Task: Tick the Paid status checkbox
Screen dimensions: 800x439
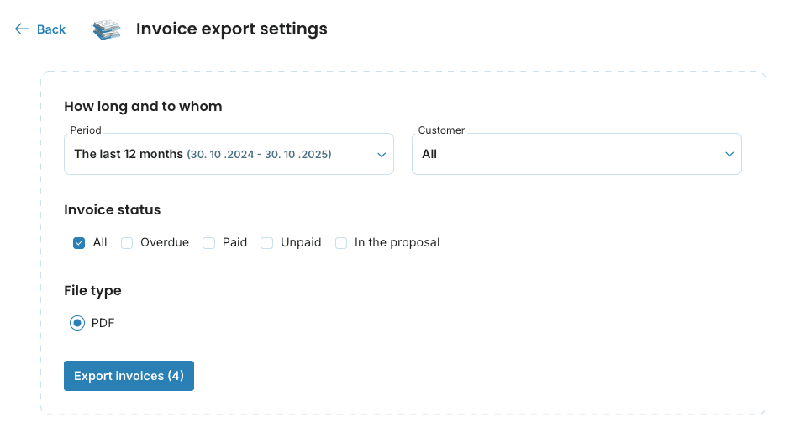Action: [x=209, y=243]
